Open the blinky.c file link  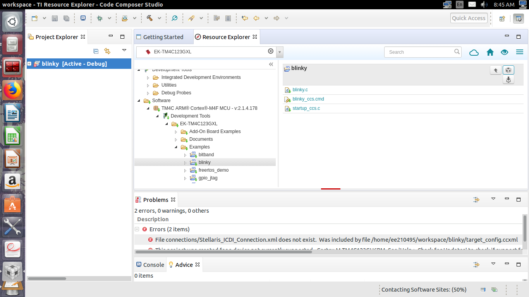click(x=300, y=90)
